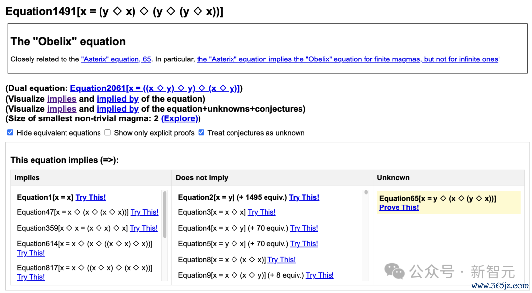Click Try This! beside Equation2[x = y]
The image size is (532, 293).
click(304, 197)
